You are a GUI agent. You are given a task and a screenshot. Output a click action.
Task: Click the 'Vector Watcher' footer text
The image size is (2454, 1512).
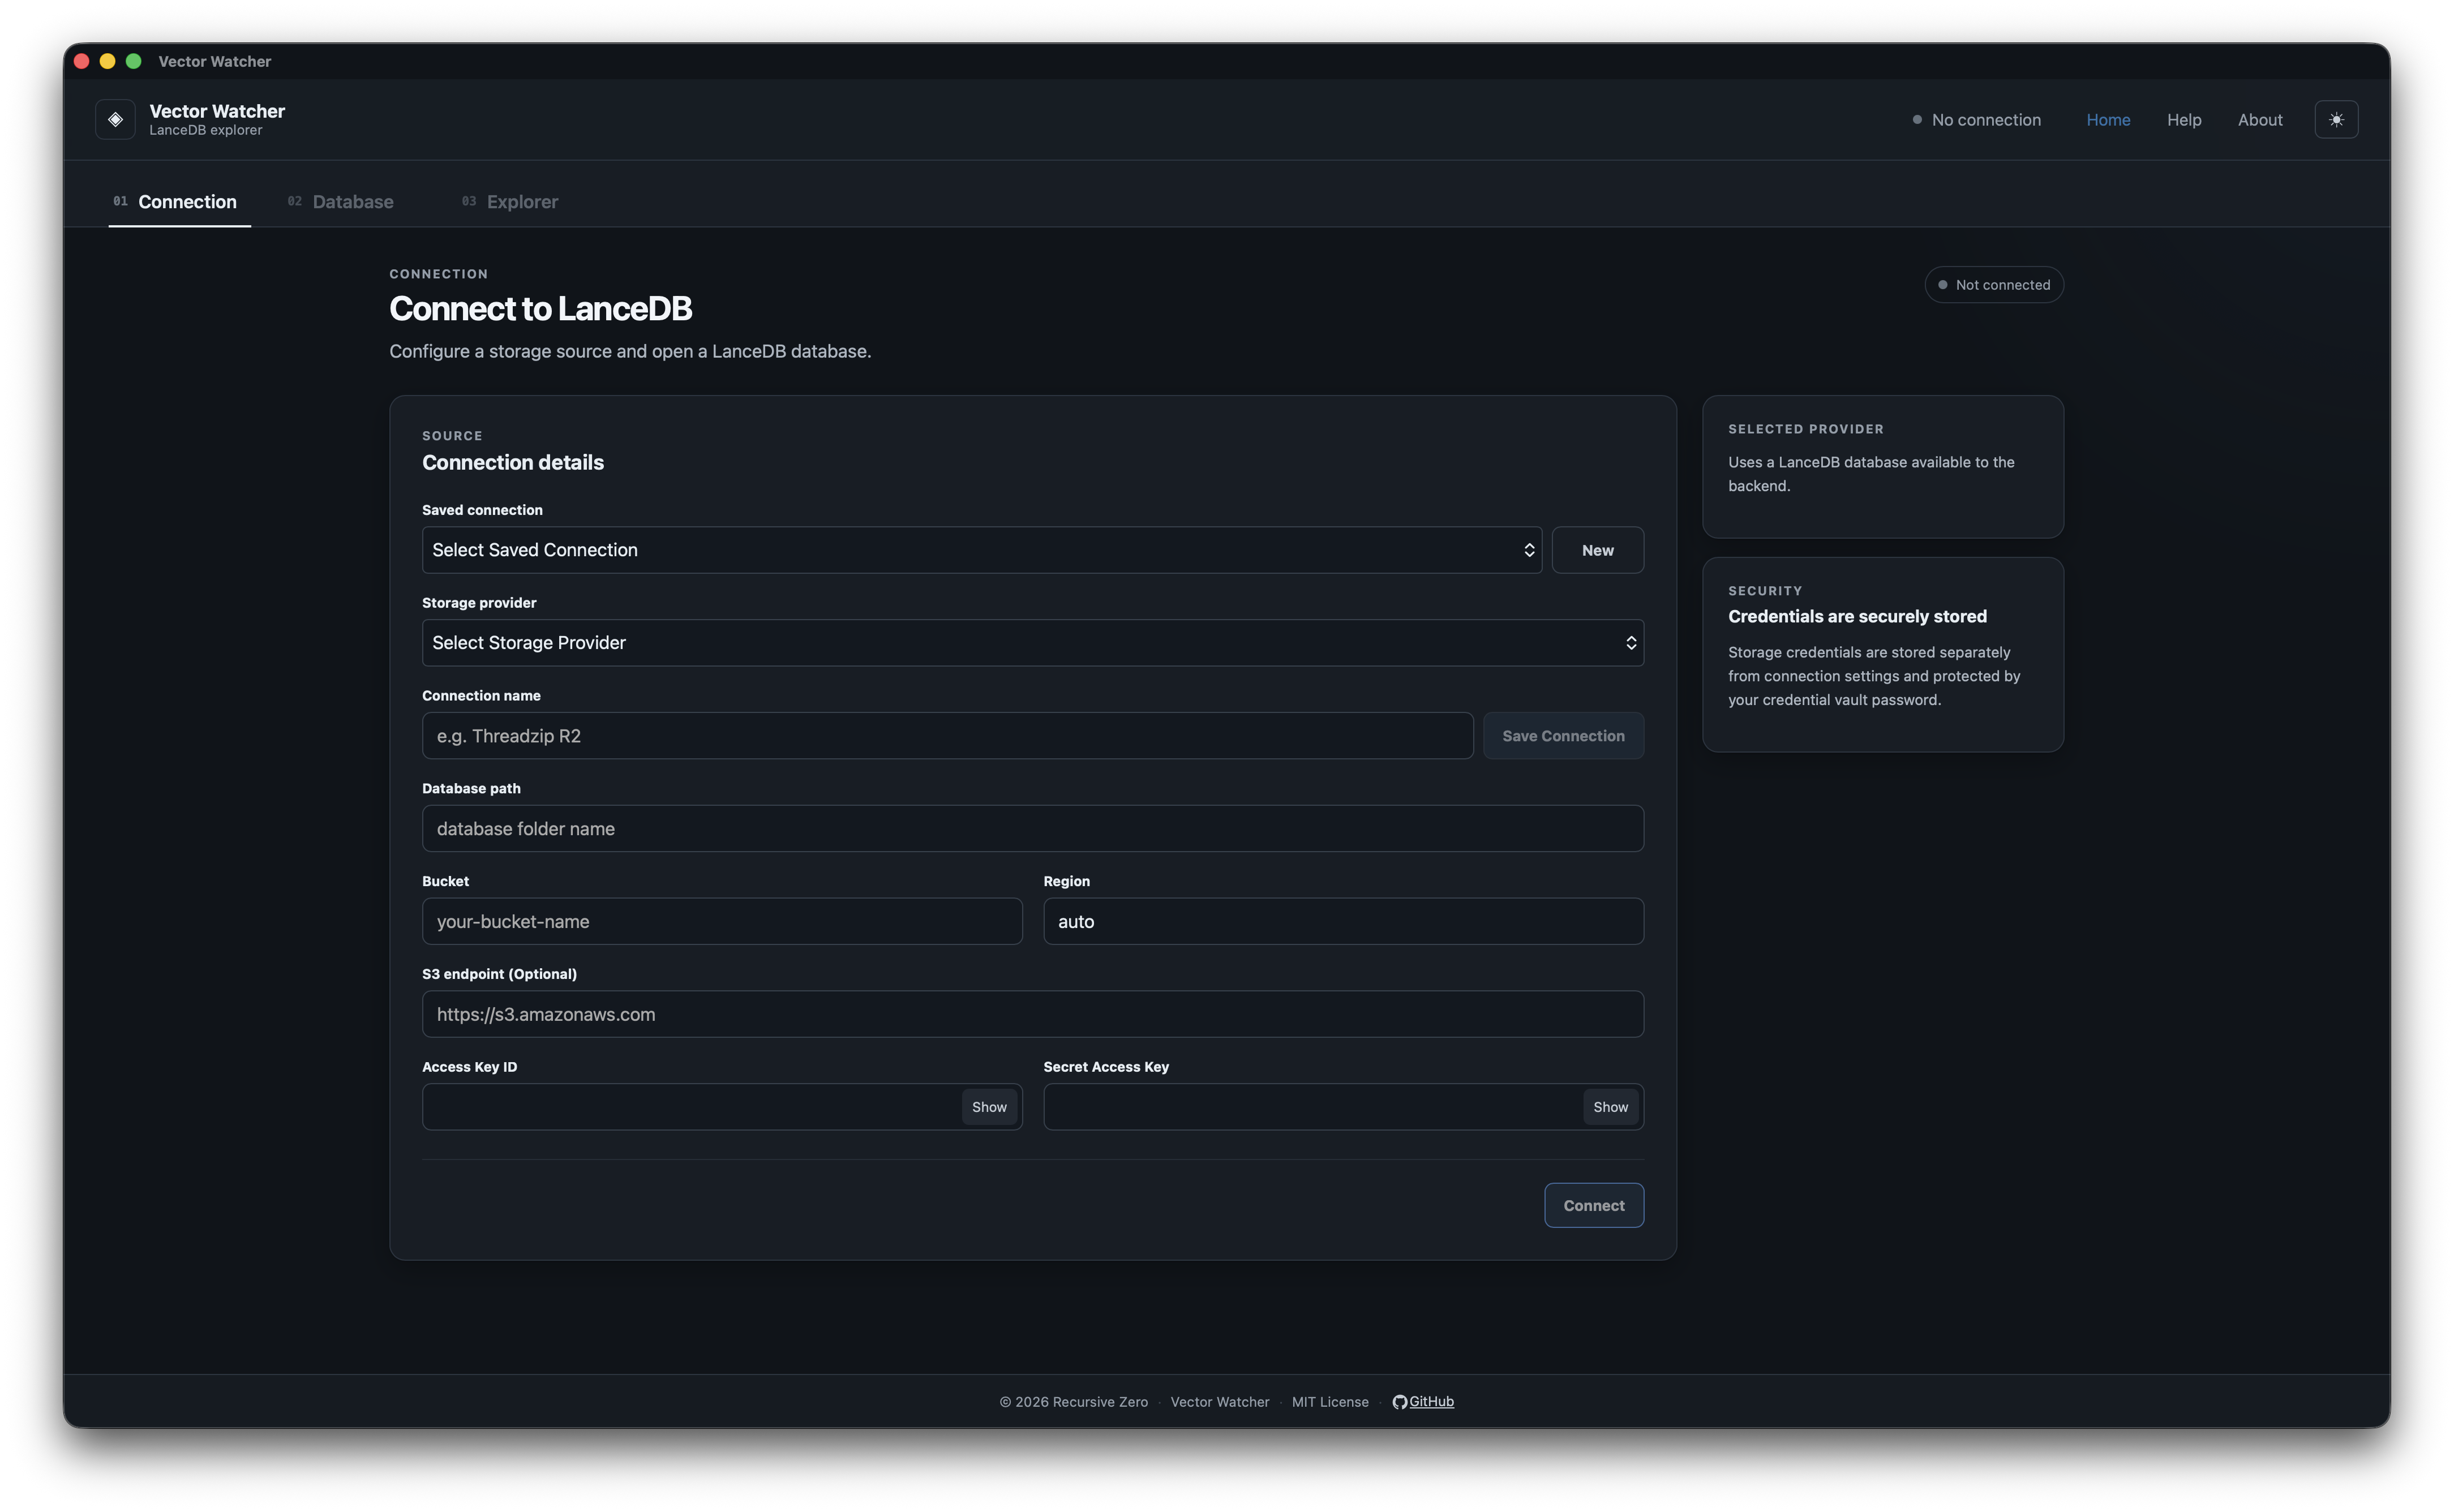pyautogui.click(x=1219, y=1402)
